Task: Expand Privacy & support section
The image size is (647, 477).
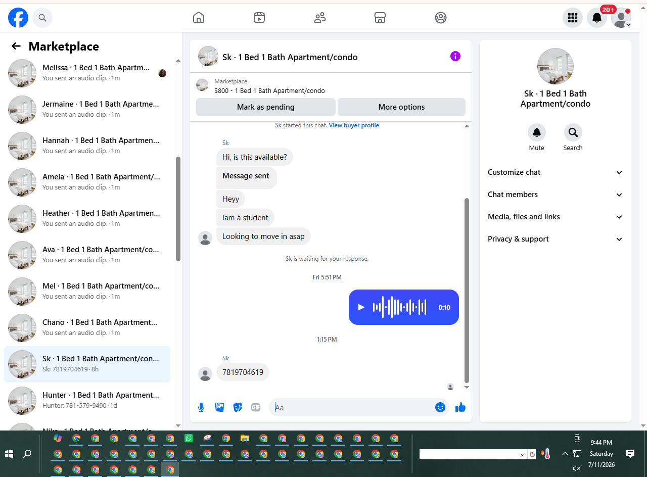Action: [556, 239]
